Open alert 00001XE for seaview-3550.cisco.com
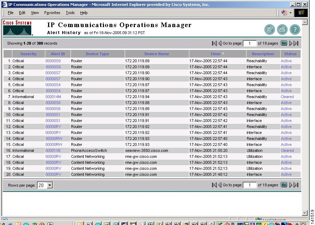The height and width of the screenshot is (225, 315). (53, 150)
